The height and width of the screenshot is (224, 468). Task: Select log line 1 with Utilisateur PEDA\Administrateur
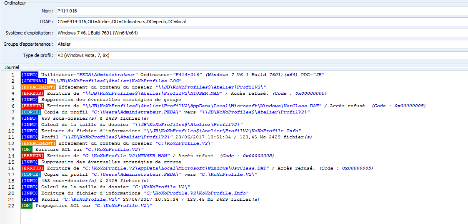coord(173,75)
